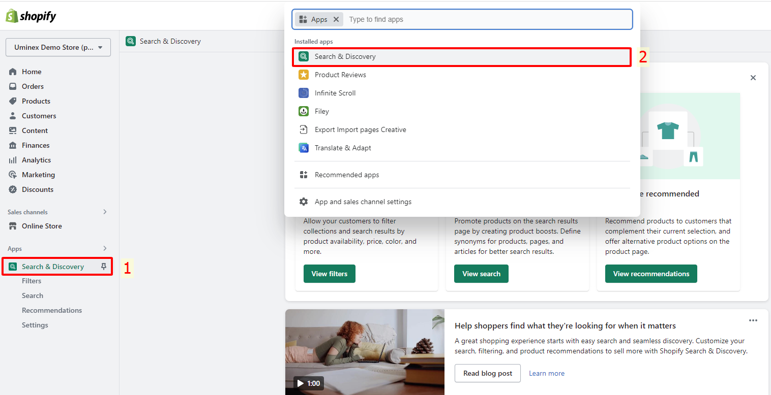Remove the Apps filter tag
Image resolution: width=771 pixels, height=395 pixels.
pos(336,19)
